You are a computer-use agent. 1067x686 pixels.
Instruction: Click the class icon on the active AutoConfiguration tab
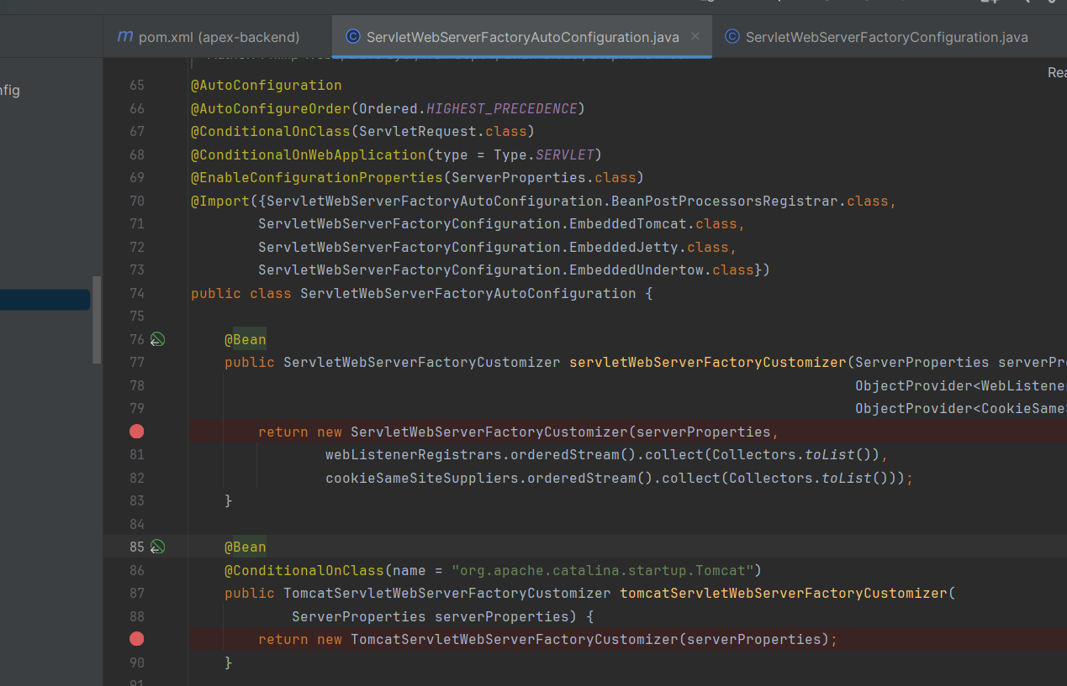353,36
